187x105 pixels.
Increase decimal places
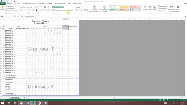click(x=85, y=10)
